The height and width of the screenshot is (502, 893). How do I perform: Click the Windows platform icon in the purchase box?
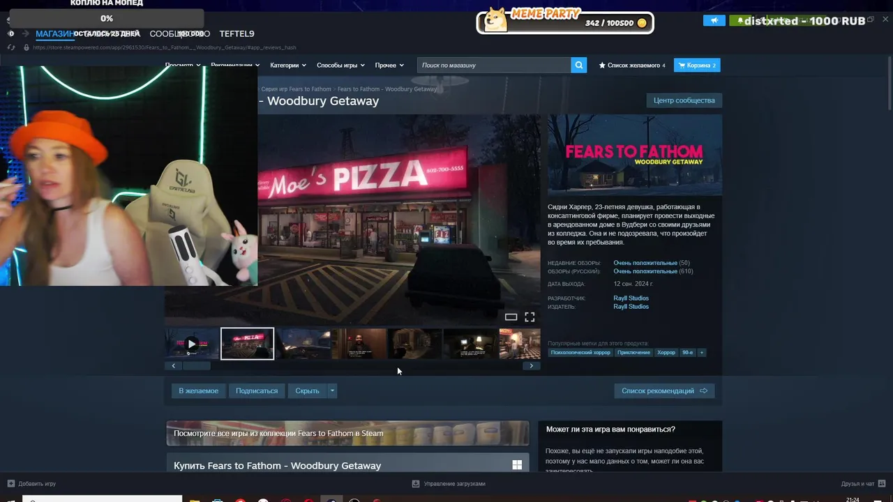(x=517, y=465)
